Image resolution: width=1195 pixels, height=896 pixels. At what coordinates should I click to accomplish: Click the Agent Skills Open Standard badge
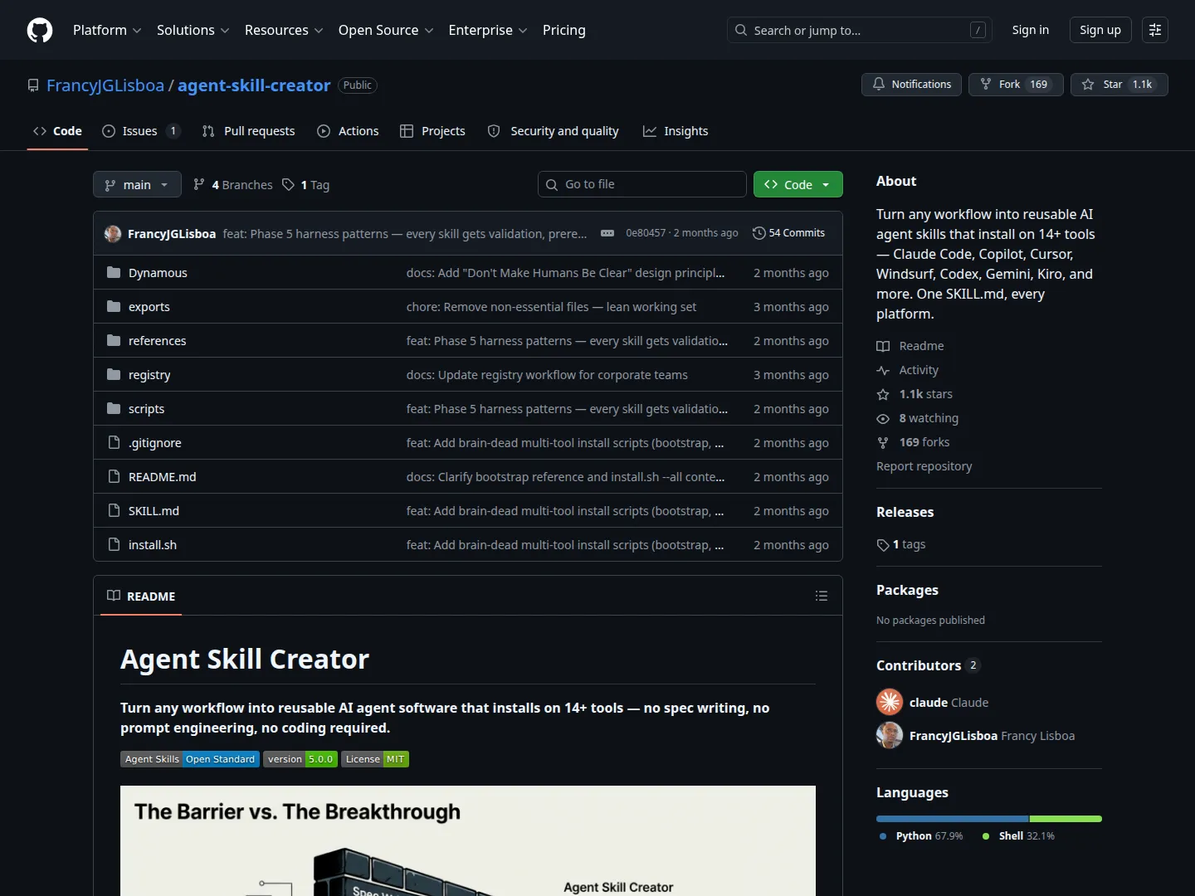pos(190,759)
